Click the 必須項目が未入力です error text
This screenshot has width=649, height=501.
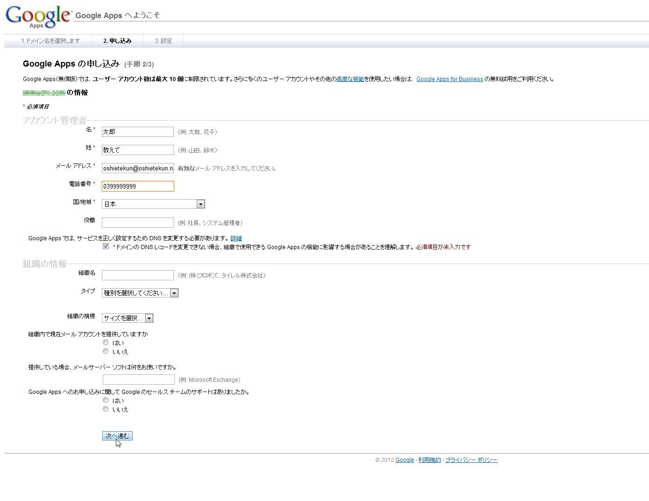click(443, 247)
